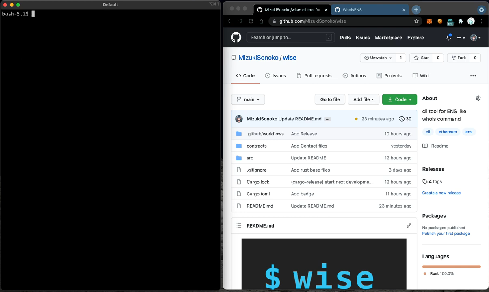Open the tab search arrow in the browser
This screenshot has width=489, height=292.
click(x=482, y=10)
